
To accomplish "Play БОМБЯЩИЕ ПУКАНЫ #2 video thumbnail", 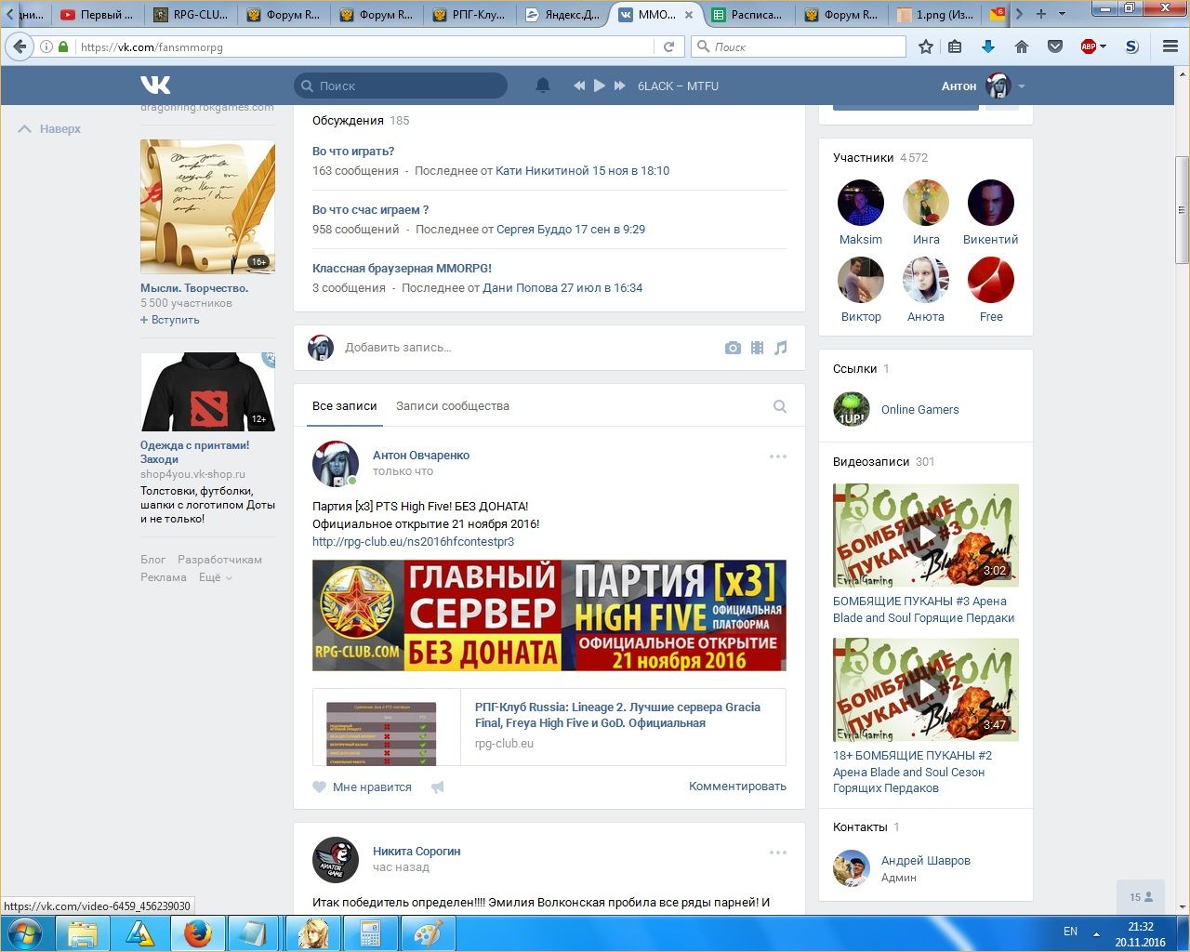I will [x=926, y=690].
